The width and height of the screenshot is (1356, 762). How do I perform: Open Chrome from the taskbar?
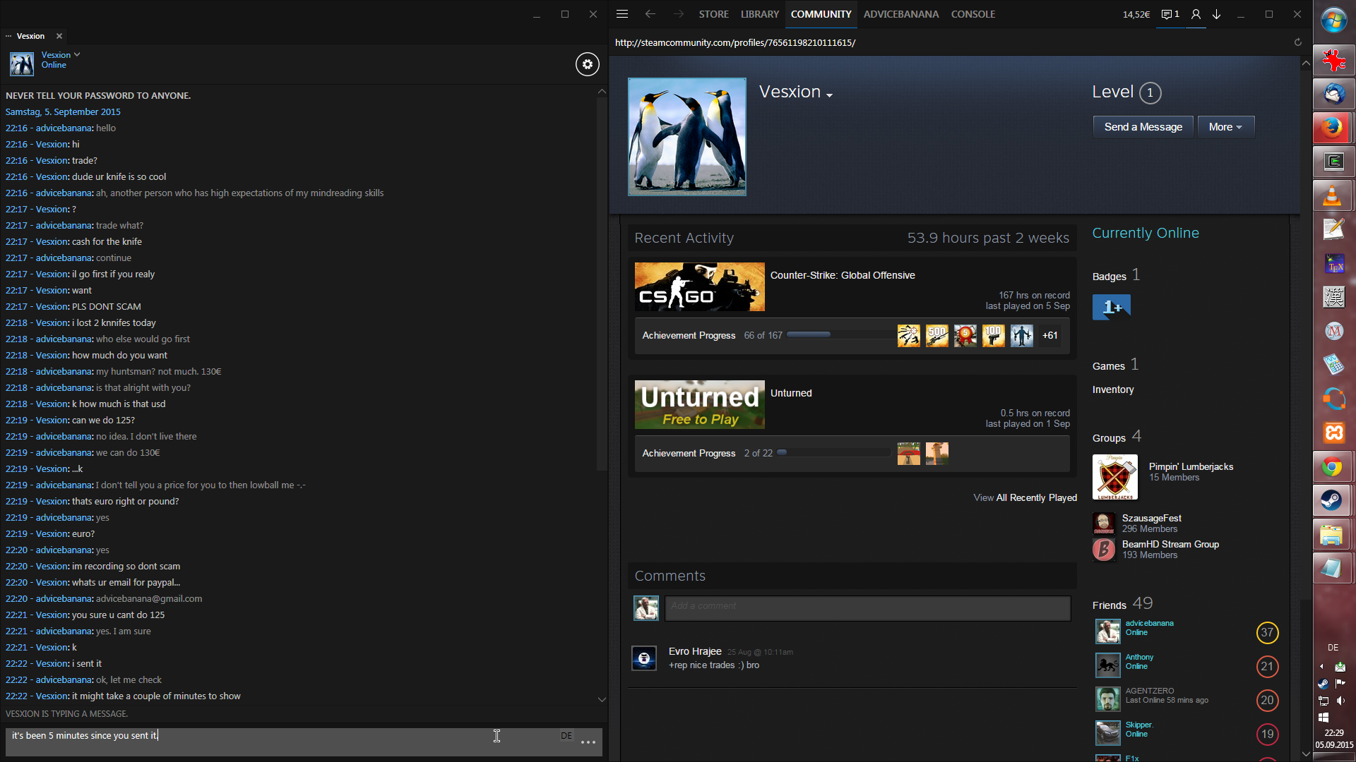point(1333,467)
